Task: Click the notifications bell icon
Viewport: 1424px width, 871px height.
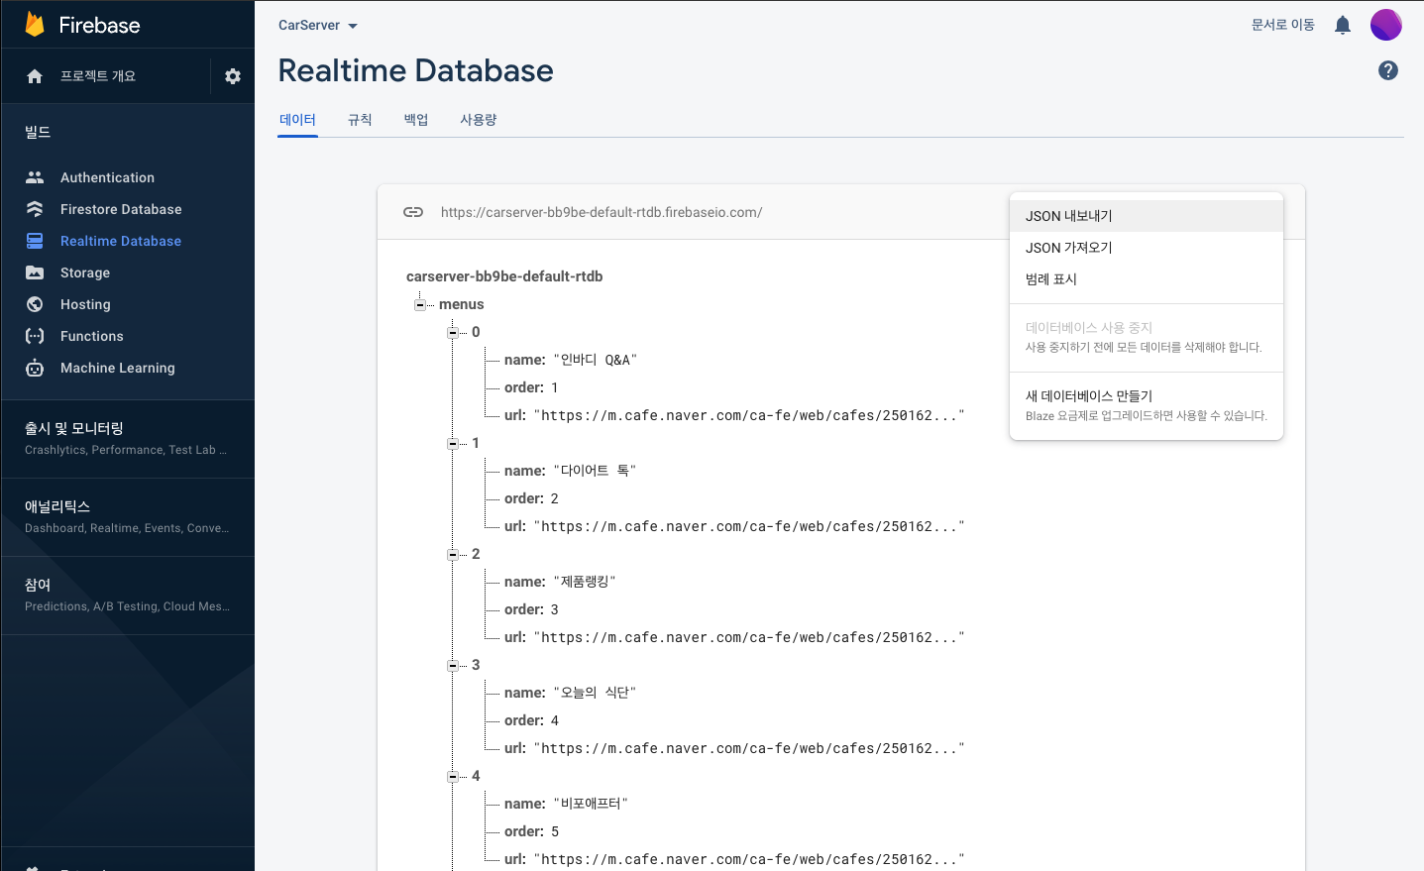Action: click(x=1342, y=25)
